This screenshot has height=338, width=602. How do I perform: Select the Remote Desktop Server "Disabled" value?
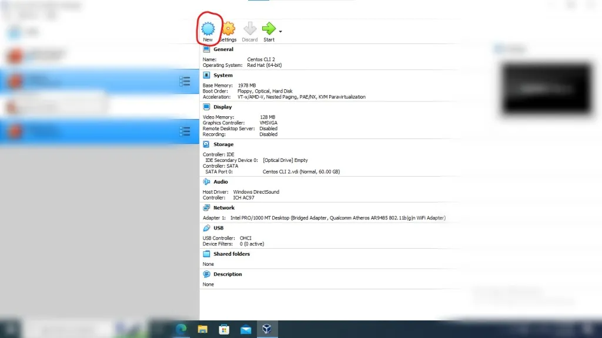[268, 129]
